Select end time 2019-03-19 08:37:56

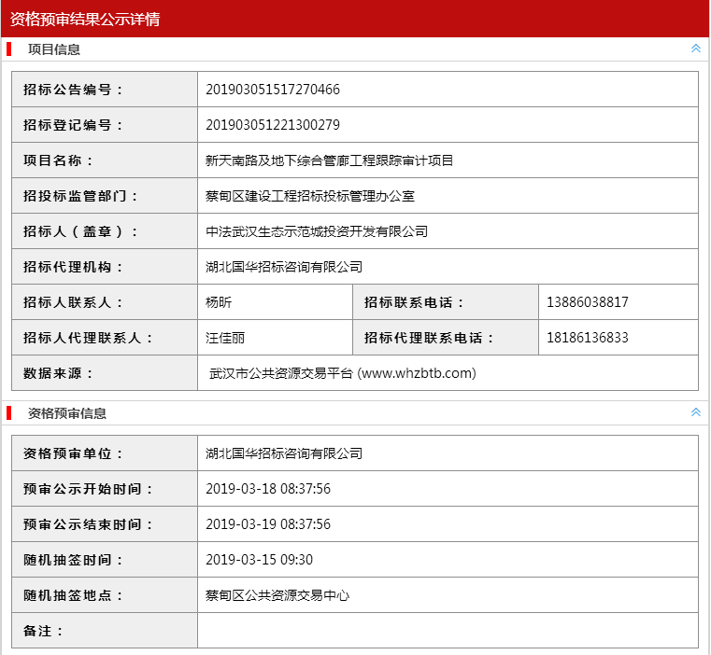[x=268, y=524]
